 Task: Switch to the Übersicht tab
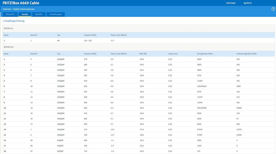click(10, 14)
